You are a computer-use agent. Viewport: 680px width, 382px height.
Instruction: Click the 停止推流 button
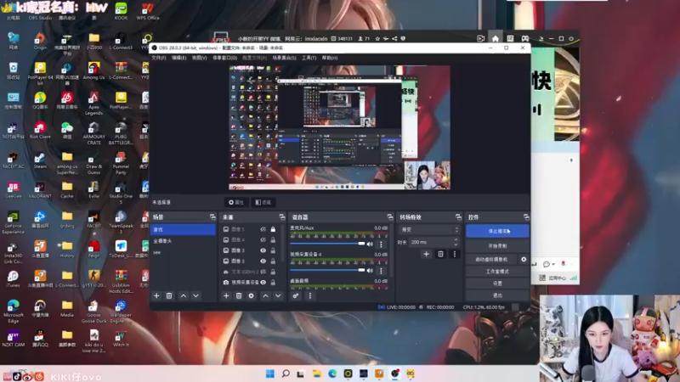[x=497, y=231]
